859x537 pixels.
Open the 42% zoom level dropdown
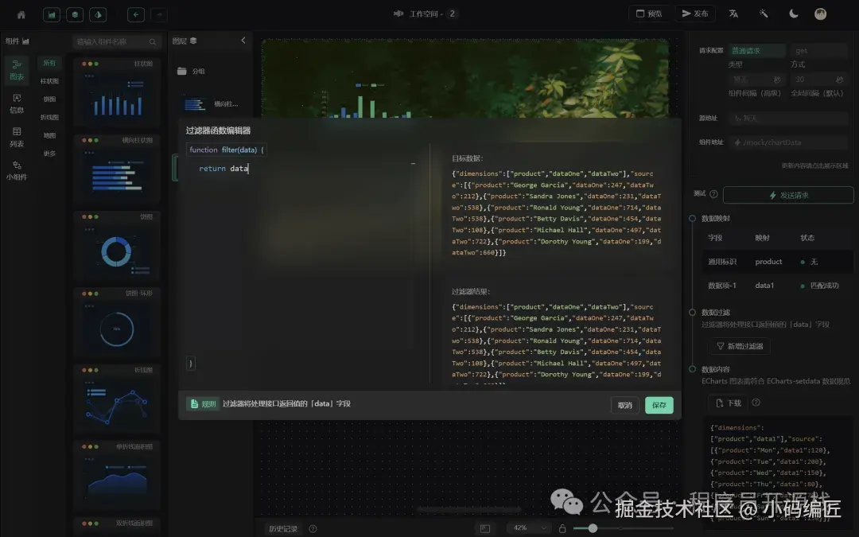(529, 527)
